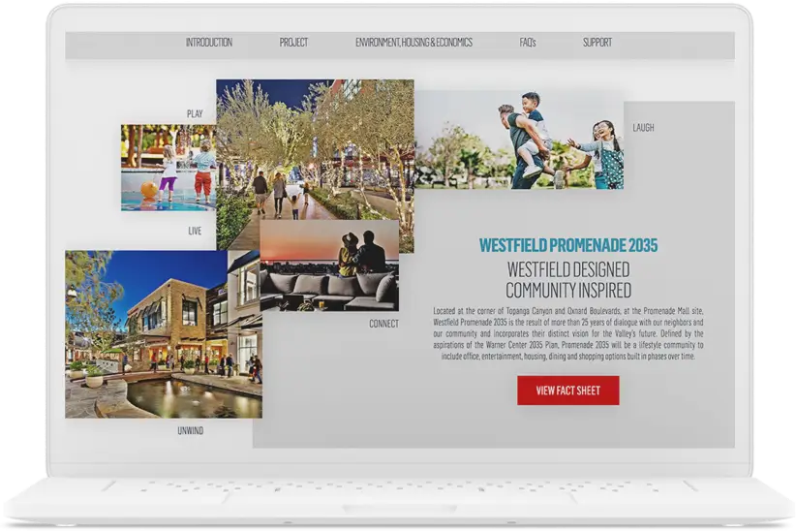Click the CONNECT label
The width and height of the screenshot is (796, 531).
383,324
